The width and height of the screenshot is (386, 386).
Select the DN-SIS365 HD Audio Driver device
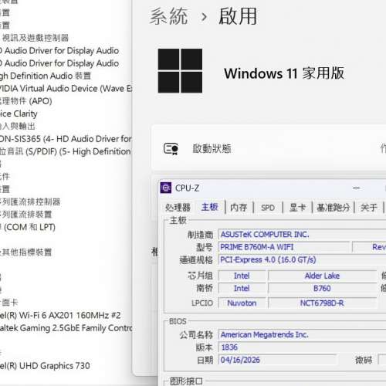(x=66, y=139)
